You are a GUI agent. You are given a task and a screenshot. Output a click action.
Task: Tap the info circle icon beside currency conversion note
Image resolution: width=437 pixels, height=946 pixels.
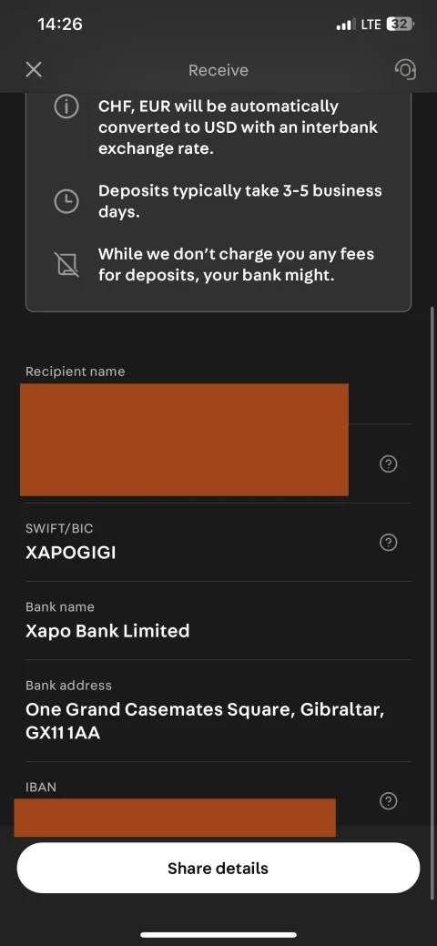click(x=66, y=107)
